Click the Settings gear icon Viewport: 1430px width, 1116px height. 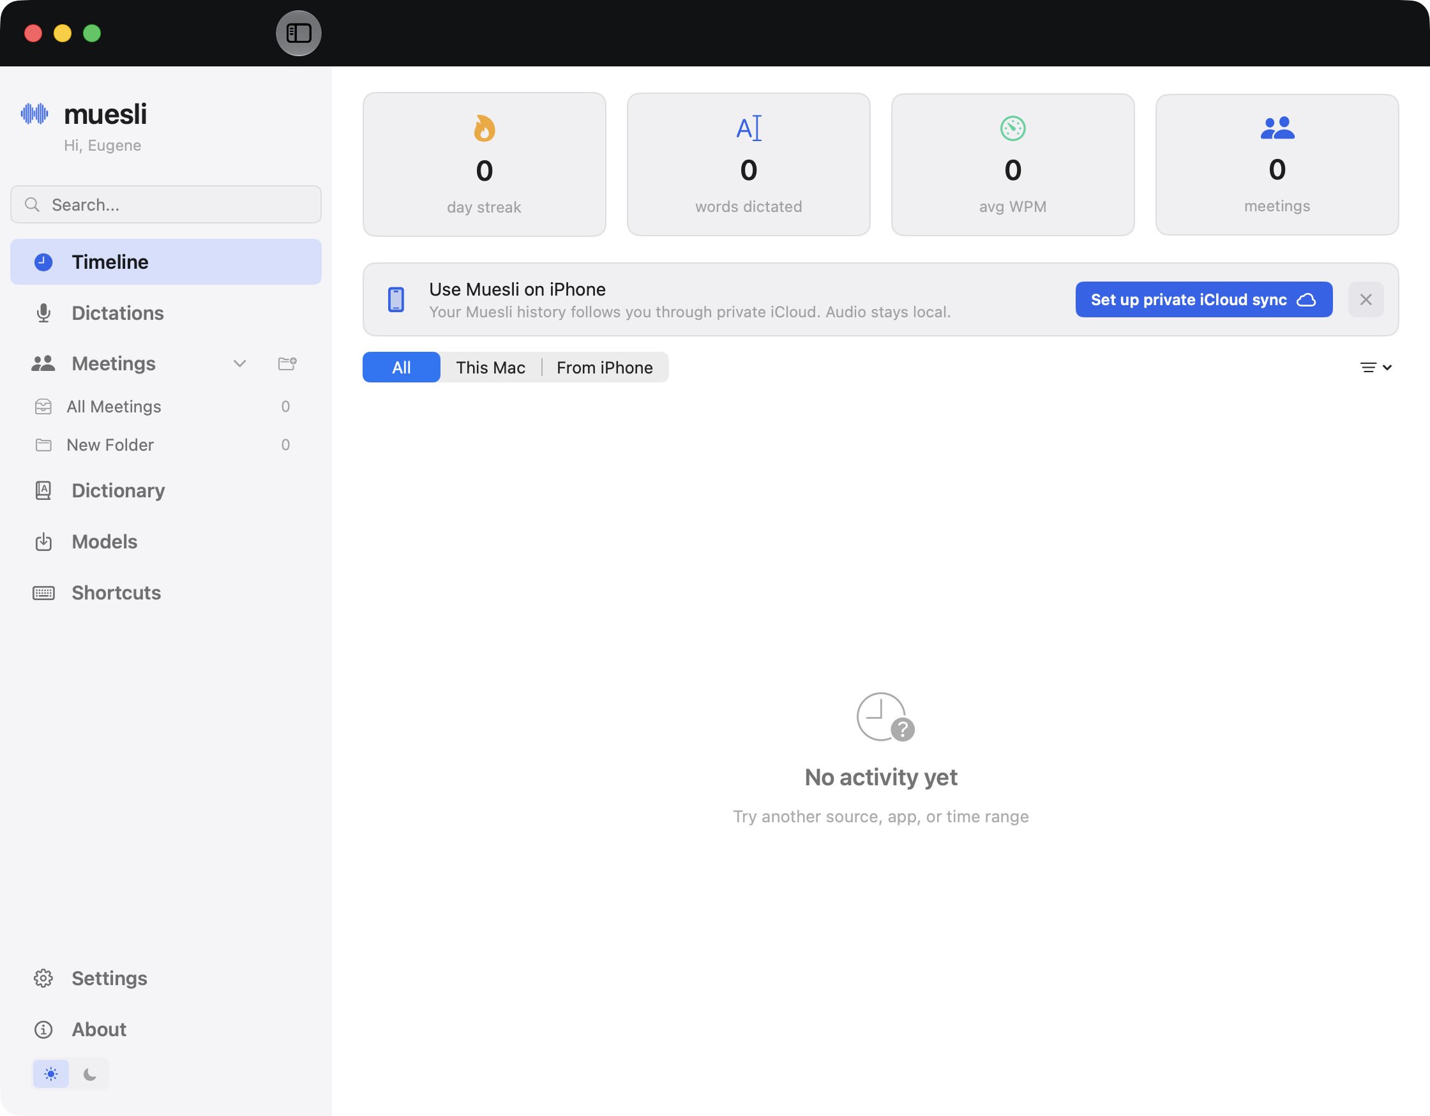pyautogui.click(x=43, y=979)
